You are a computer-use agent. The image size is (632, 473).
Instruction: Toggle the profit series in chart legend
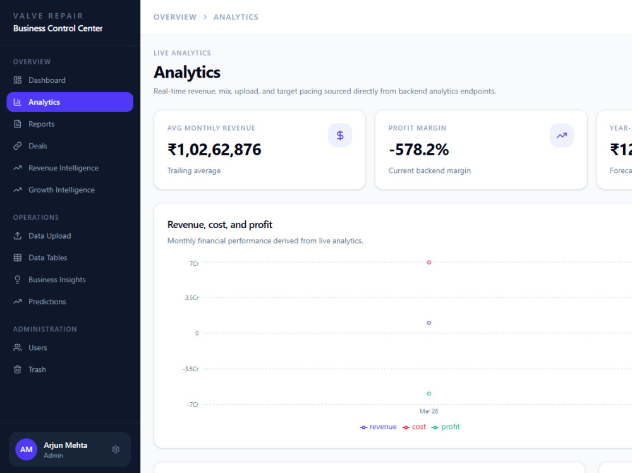446,427
